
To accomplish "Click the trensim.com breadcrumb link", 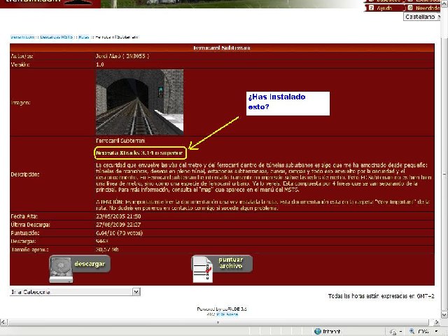I will [x=22, y=34].
